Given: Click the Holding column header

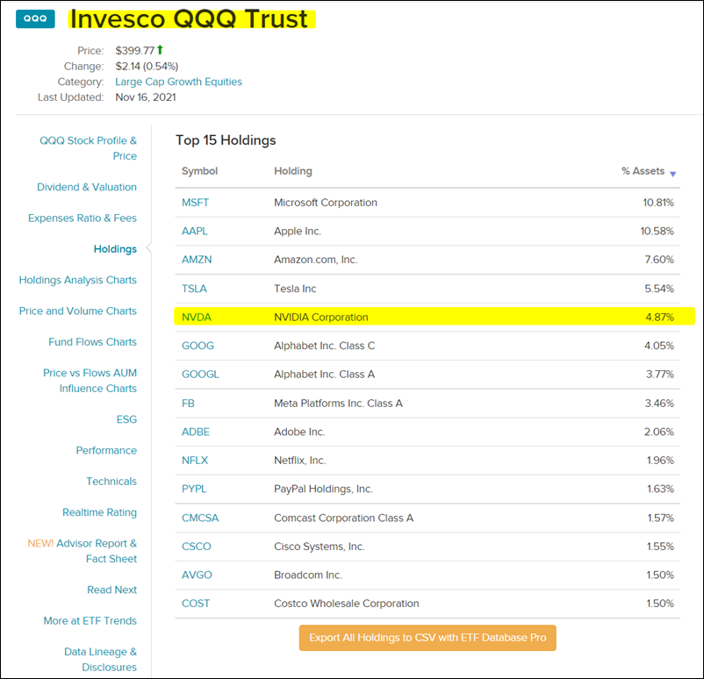Looking at the screenshot, I should coord(292,171).
